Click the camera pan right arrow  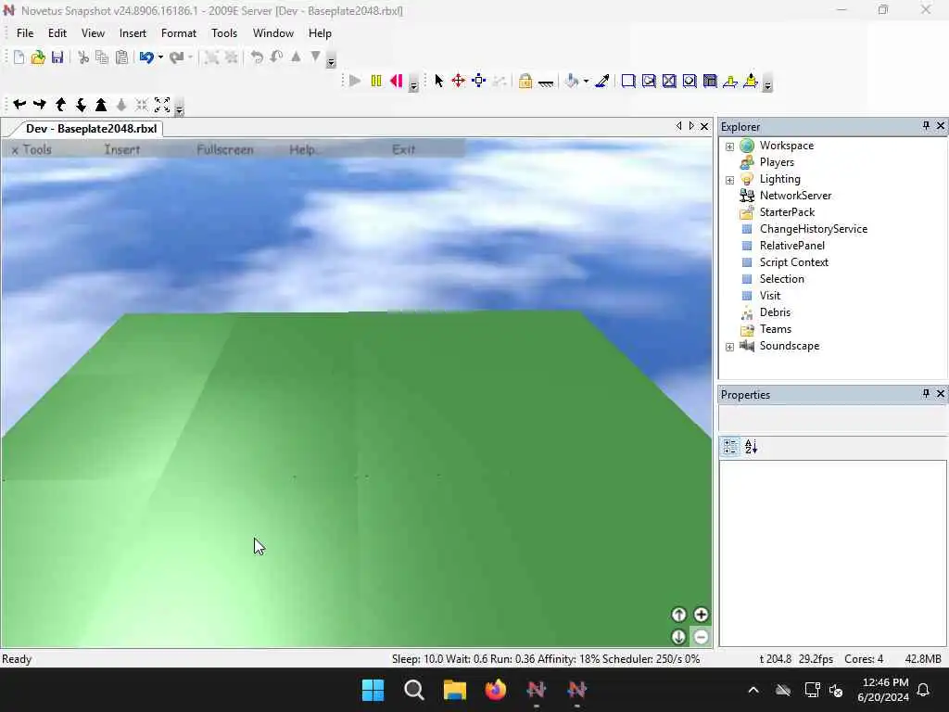(40, 105)
